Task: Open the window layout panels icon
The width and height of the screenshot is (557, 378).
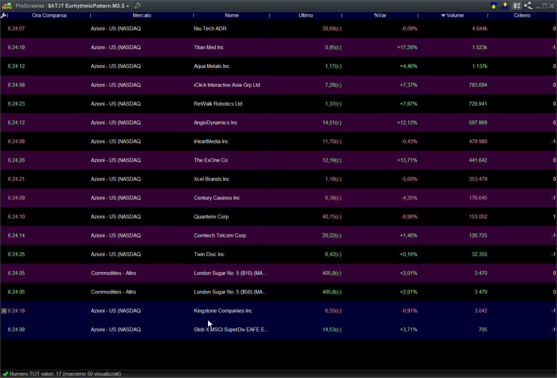Action: 517,6
